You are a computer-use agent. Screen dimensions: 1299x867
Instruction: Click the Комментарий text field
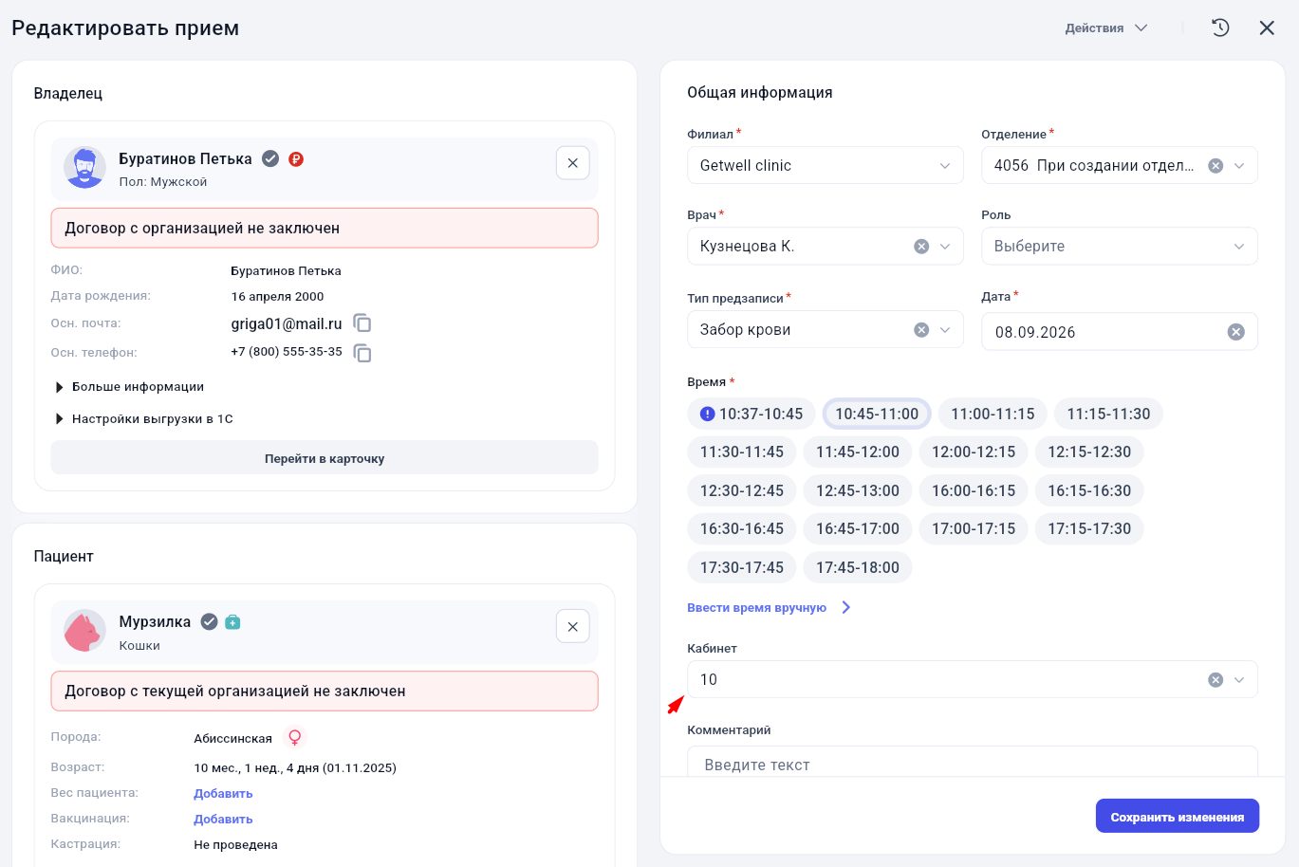tap(973, 762)
